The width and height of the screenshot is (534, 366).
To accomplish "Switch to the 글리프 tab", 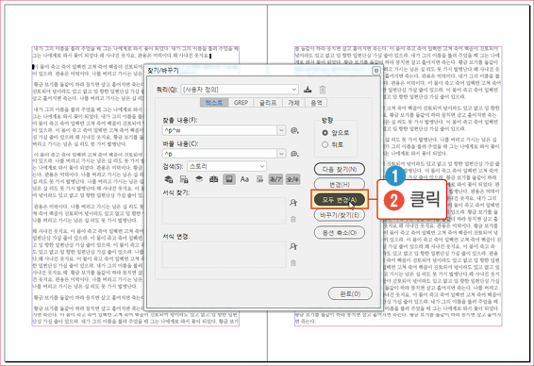I will [268, 103].
